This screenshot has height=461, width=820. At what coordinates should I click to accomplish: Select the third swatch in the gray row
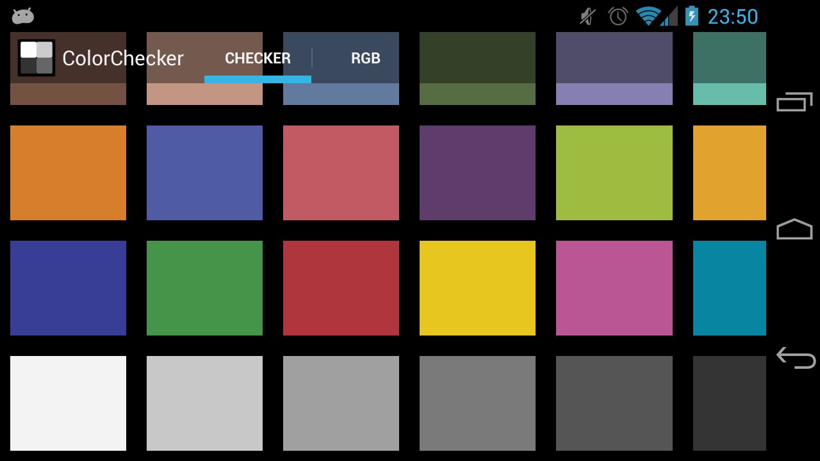pos(341,403)
